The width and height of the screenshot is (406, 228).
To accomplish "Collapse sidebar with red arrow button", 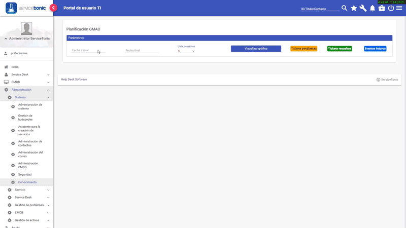I will click(x=53, y=8).
